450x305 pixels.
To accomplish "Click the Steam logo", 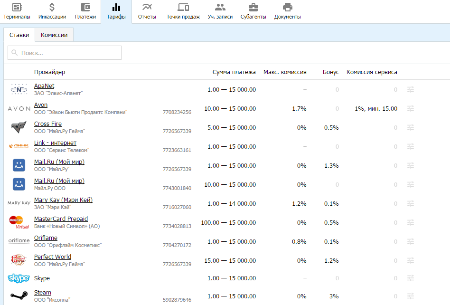I will tap(19, 295).
